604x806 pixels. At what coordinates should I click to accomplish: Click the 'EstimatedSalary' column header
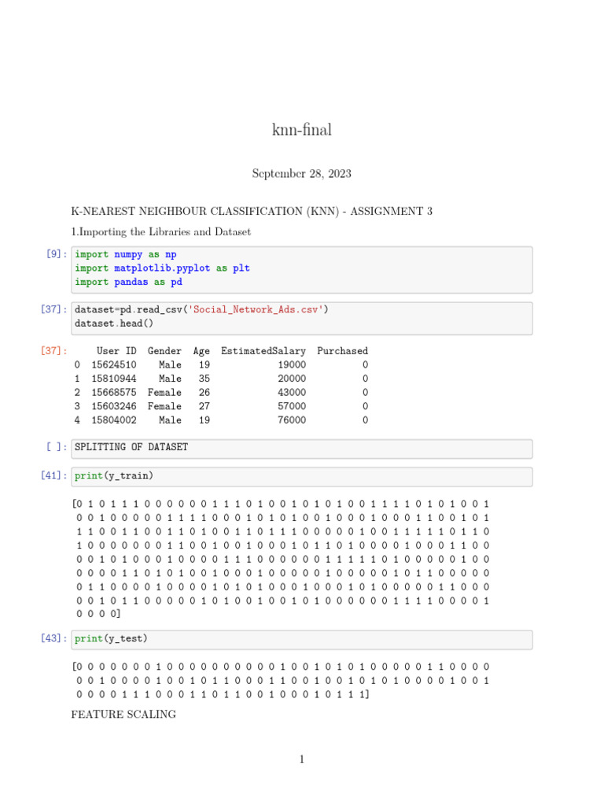[263, 351]
